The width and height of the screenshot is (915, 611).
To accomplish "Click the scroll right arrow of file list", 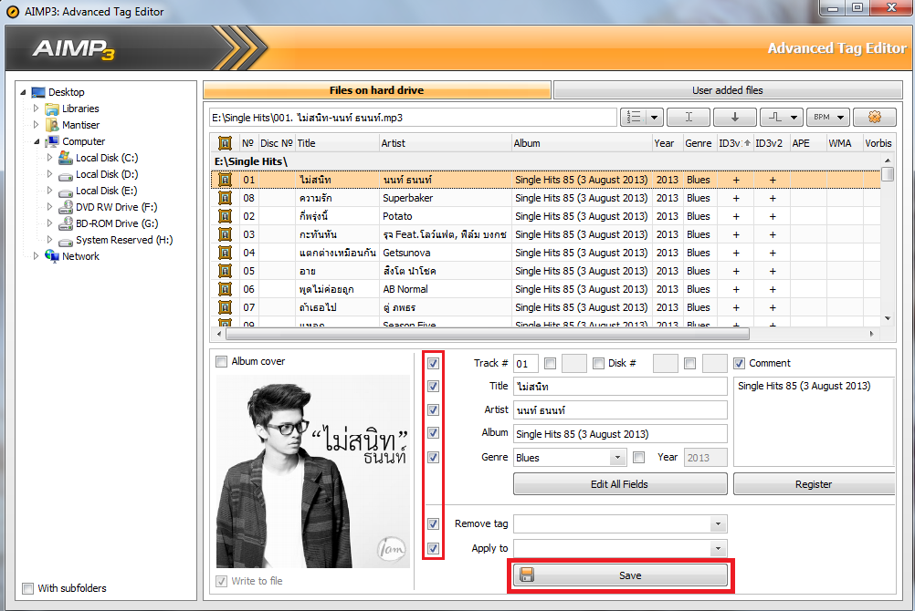I will click(x=872, y=334).
